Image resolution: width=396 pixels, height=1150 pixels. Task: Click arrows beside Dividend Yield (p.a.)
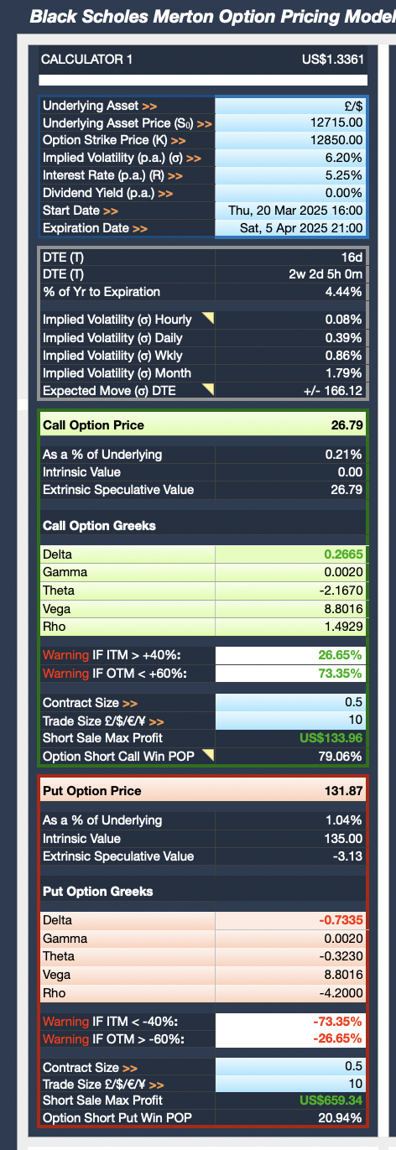pos(165,193)
